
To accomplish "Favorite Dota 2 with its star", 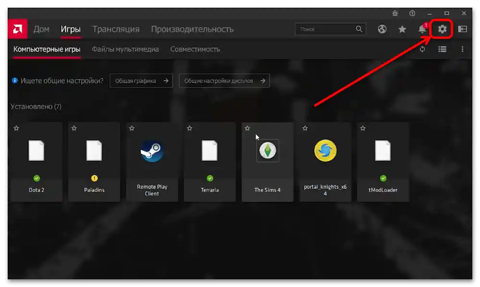I will tap(16, 128).
